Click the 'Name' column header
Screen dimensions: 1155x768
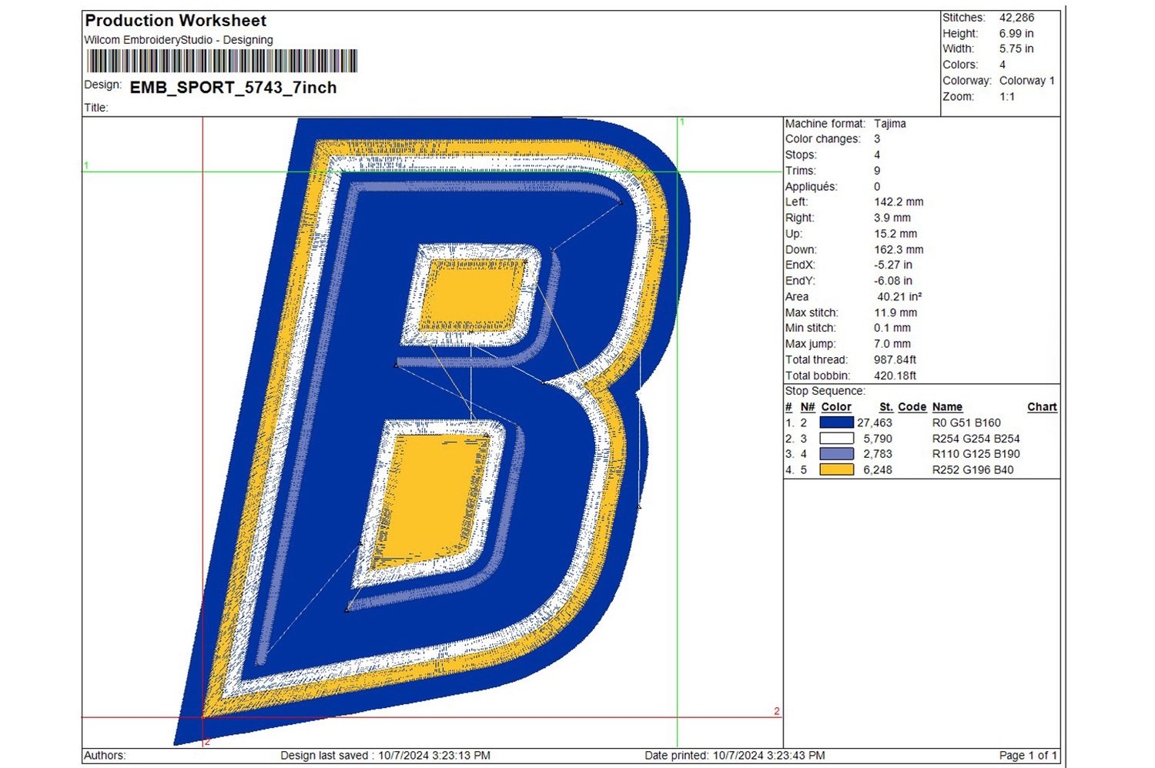pyautogui.click(x=947, y=407)
